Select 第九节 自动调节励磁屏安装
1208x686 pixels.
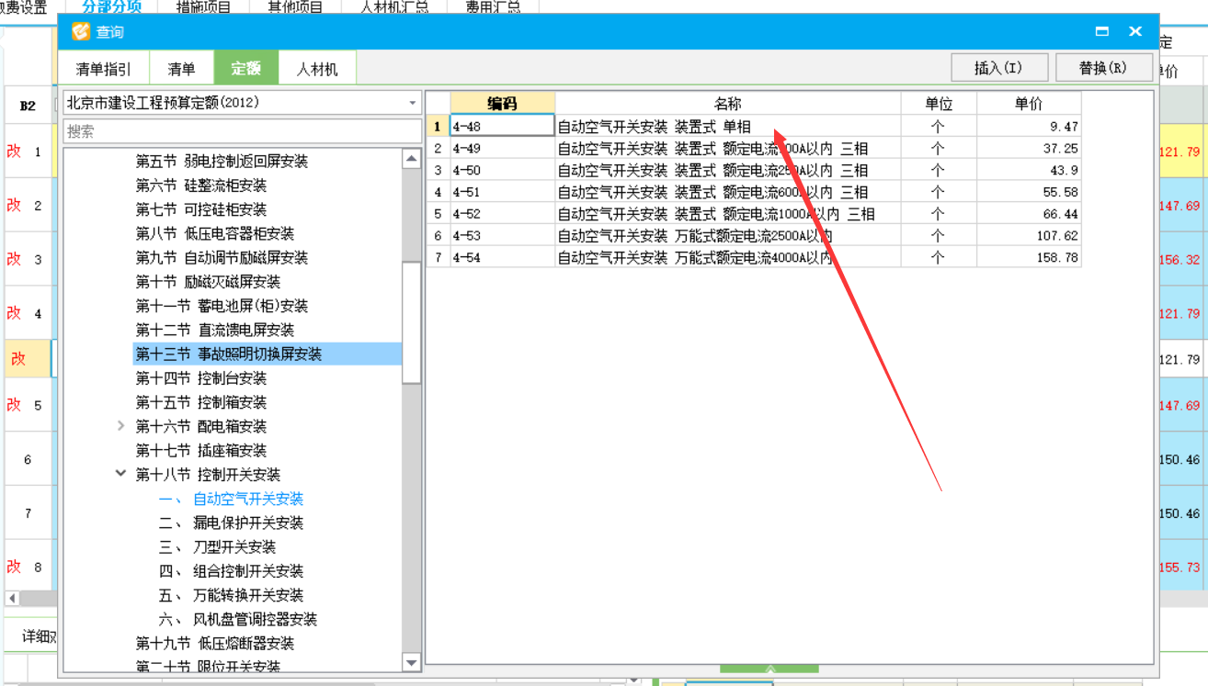pos(222,257)
